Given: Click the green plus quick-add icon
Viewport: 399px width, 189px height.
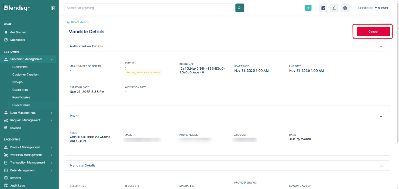Looking at the screenshot, I should [308, 8].
